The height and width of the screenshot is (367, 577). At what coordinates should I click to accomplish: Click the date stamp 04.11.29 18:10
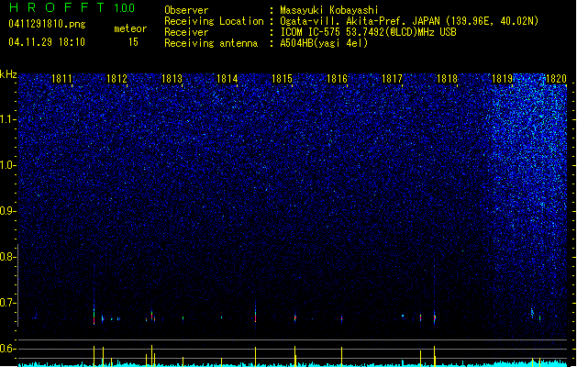coord(47,42)
